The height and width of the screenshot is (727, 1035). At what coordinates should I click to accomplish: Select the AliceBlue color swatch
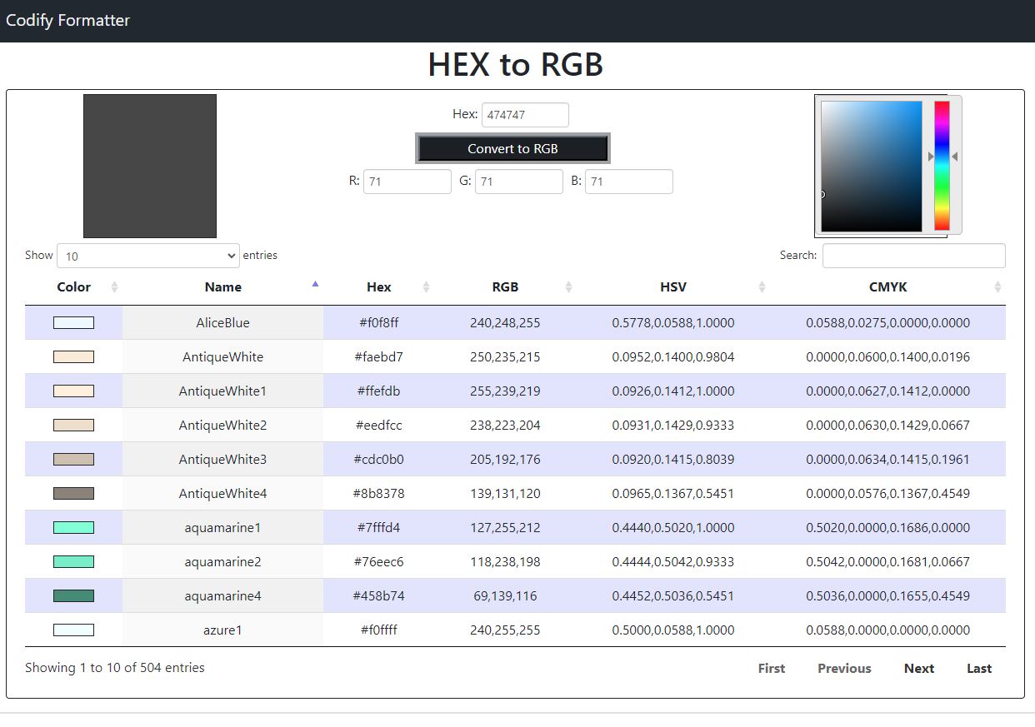pyautogui.click(x=73, y=323)
